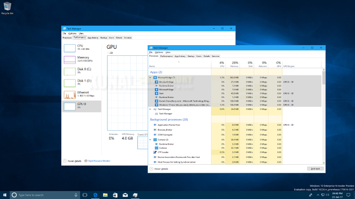
Task: Open the Details tab in the front window
Action: (x=206, y=56)
